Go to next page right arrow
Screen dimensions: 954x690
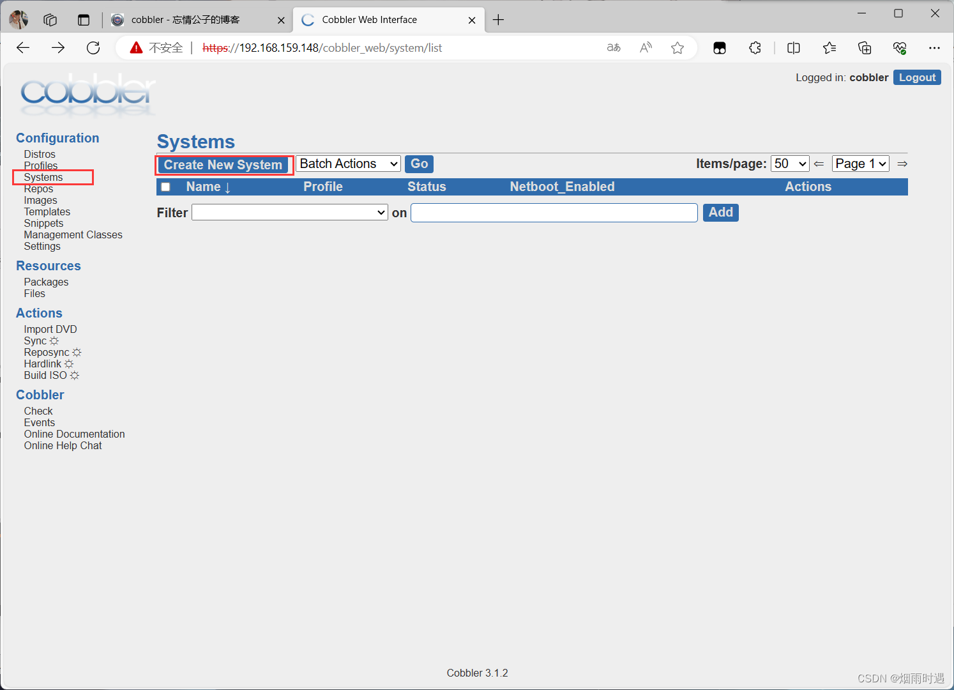[x=902, y=164]
